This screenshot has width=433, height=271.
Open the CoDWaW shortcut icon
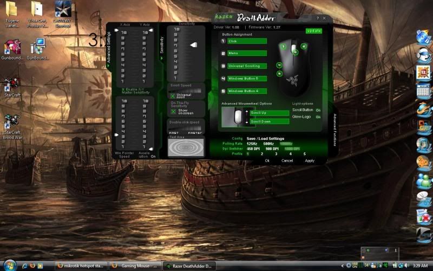pyautogui.click(x=64, y=9)
